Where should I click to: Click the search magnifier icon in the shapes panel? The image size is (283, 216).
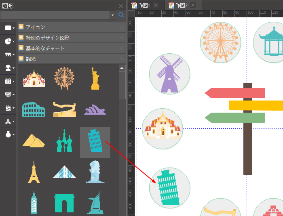121,15
